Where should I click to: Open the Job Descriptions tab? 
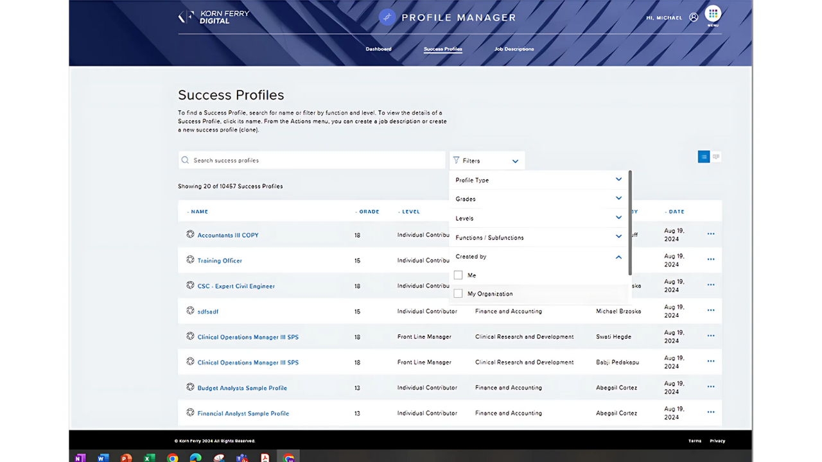point(514,49)
